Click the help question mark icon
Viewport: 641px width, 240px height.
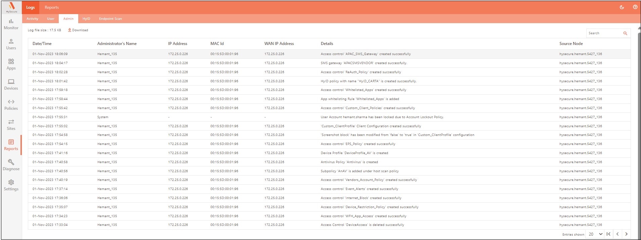[x=635, y=7]
